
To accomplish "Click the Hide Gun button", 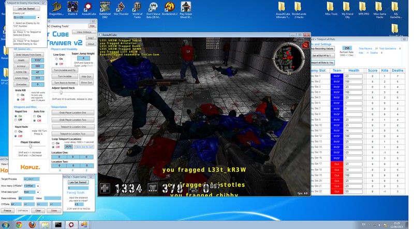I will tap(86, 77).
